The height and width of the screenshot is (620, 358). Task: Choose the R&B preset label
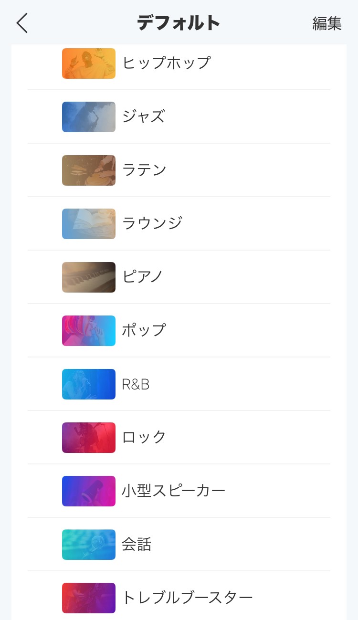136,384
